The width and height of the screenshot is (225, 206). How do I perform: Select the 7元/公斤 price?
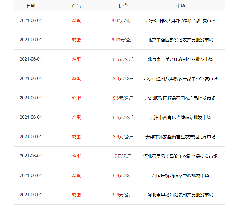click(123, 156)
